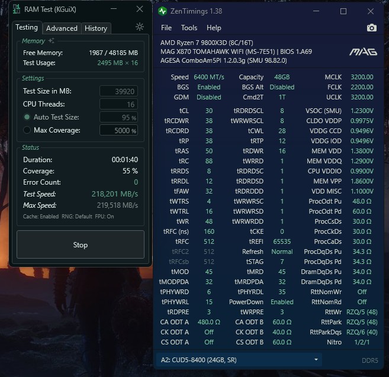Close the ZenTimings window
Viewport: 389px width, 377px height.
tap(371, 11)
